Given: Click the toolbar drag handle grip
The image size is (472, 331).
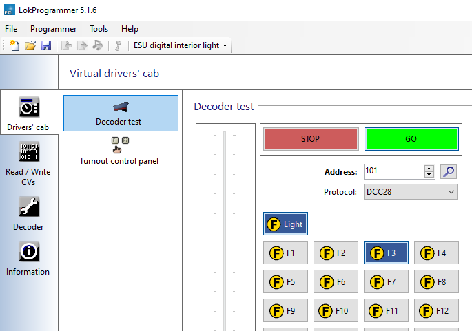Looking at the screenshot, I should pos(3,45).
